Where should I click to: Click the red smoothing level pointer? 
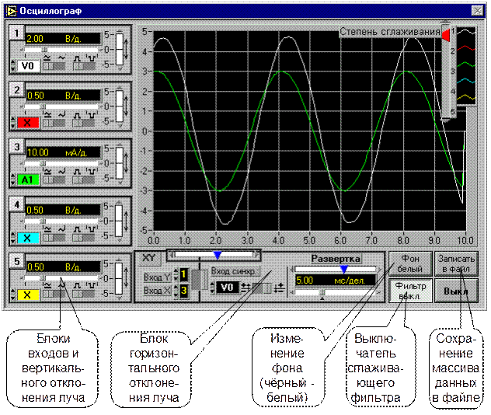[446, 35]
